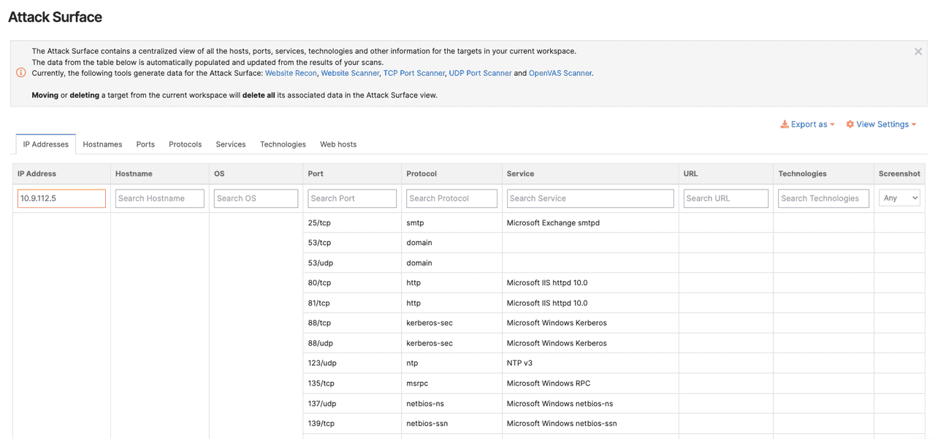Viewport: 935px width, 439px height.
Task: Click the TCP Port Scanner link
Action: [413, 74]
